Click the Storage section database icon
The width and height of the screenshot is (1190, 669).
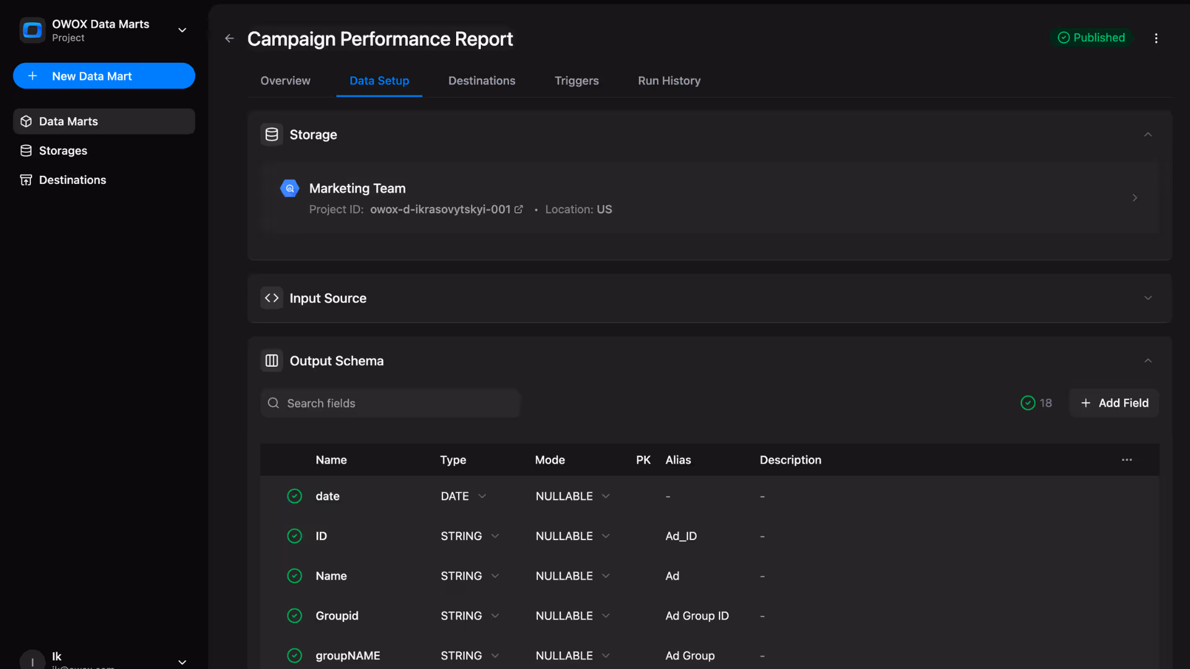pos(271,134)
